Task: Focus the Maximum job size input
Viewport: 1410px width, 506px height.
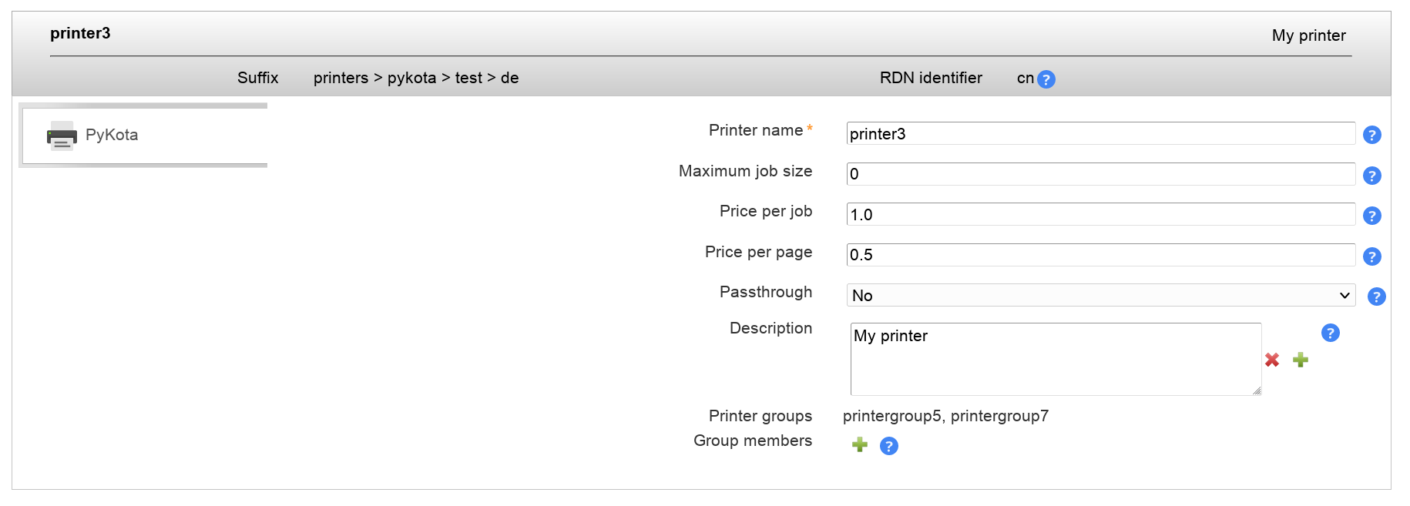Action: click(x=1100, y=174)
